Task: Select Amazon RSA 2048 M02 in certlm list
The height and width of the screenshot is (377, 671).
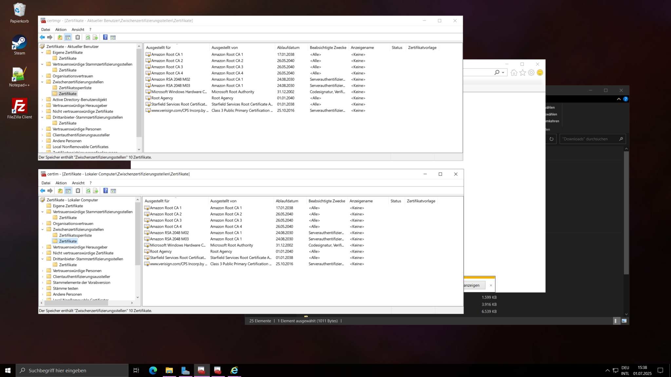Action: tap(169, 233)
